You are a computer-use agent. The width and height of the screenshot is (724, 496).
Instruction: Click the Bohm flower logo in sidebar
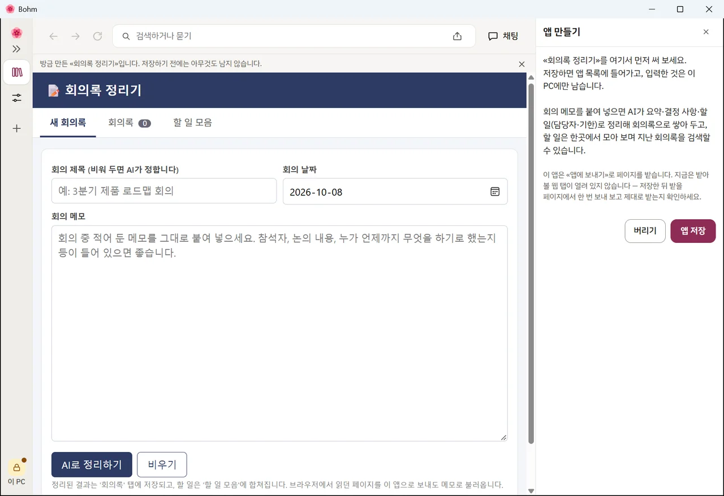click(16, 33)
